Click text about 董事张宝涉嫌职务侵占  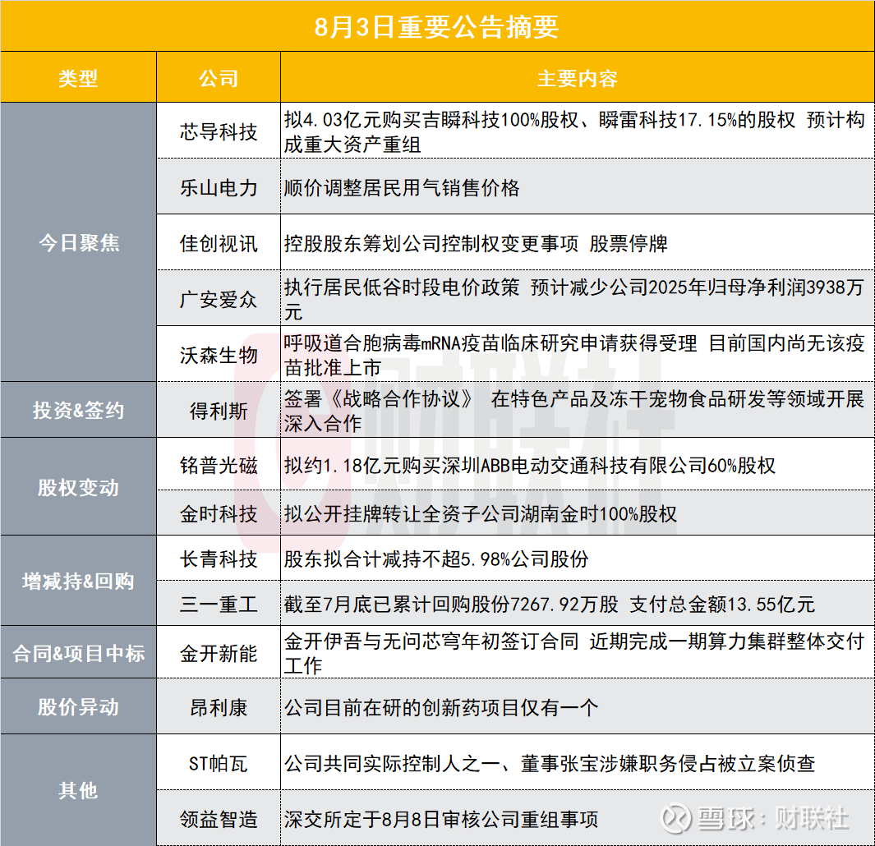[549, 763]
